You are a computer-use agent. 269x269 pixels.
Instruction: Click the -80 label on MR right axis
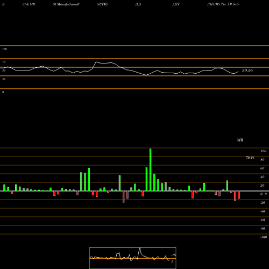pyautogui.click(x=263, y=229)
